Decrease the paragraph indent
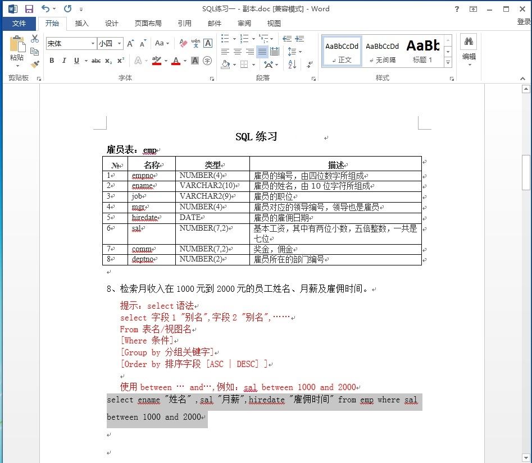Viewport: 532px width, 463px height. click(x=287, y=39)
